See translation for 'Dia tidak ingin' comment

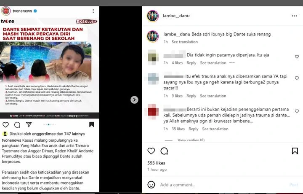[213, 63]
